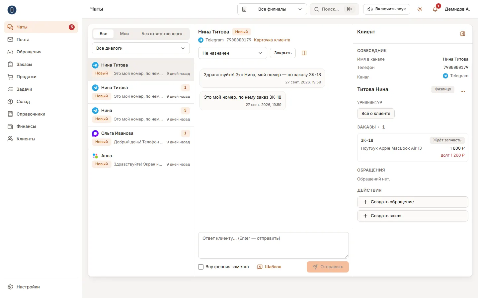Click the Telegram icon in Нина chat row

click(x=95, y=111)
